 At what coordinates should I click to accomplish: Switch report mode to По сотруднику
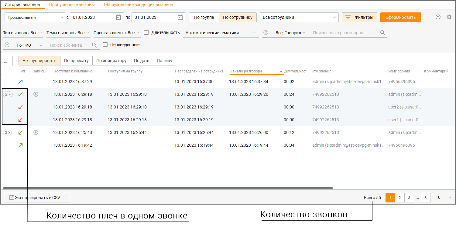(238, 17)
